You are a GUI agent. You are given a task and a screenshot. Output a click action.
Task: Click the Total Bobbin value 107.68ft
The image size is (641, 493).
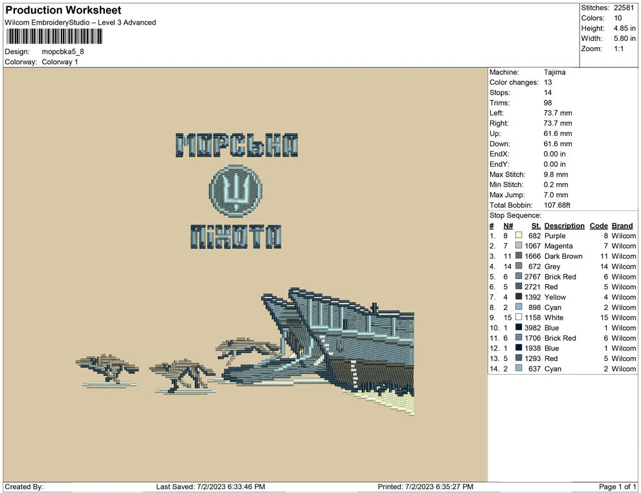click(557, 205)
